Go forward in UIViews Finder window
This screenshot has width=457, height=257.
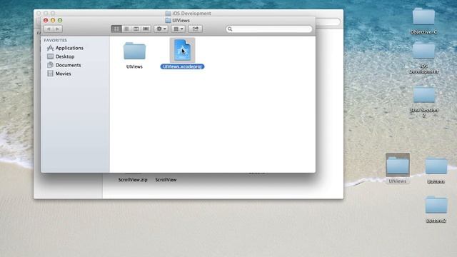coord(58,29)
